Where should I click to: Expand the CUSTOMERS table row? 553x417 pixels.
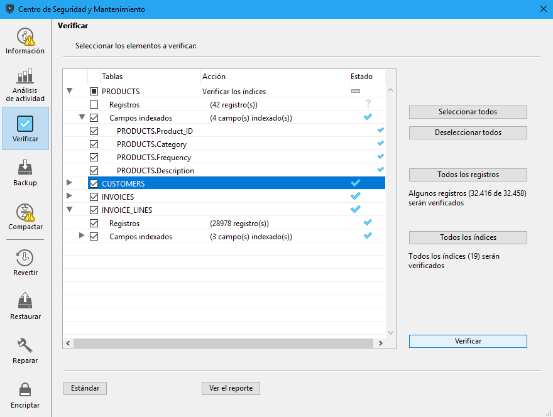[70, 183]
